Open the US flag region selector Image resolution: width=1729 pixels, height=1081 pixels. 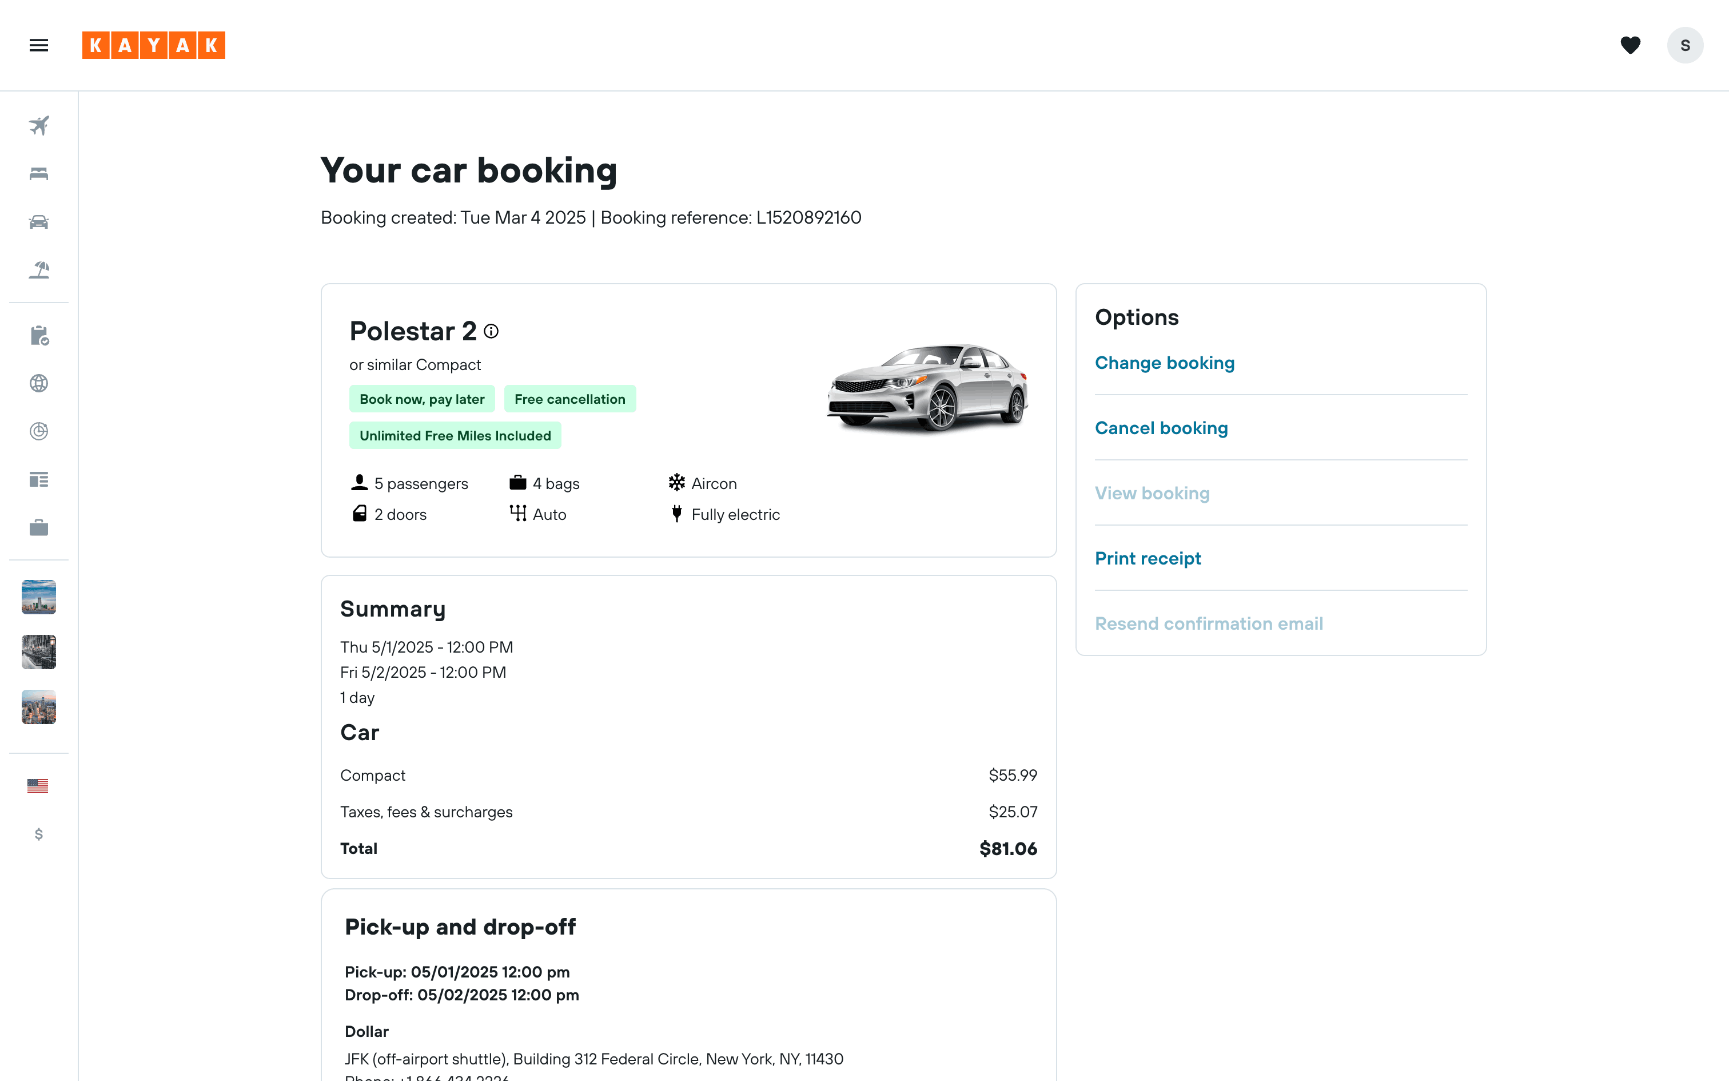(38, 786)
